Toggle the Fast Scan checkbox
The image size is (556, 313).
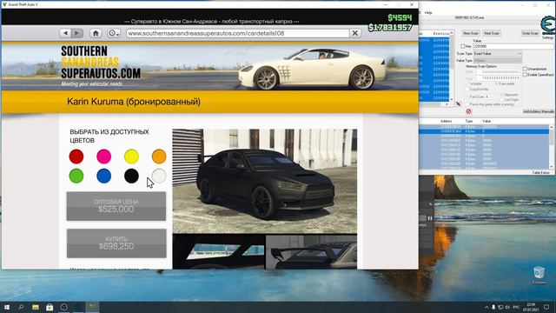(x=467, y=97)
